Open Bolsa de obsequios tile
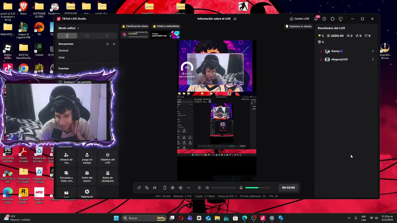This screenshot has height=223, width=397. pyautogui.click(x=108, y=177)
